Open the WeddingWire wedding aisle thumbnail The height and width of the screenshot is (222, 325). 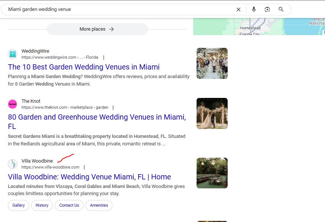(212, 63)
